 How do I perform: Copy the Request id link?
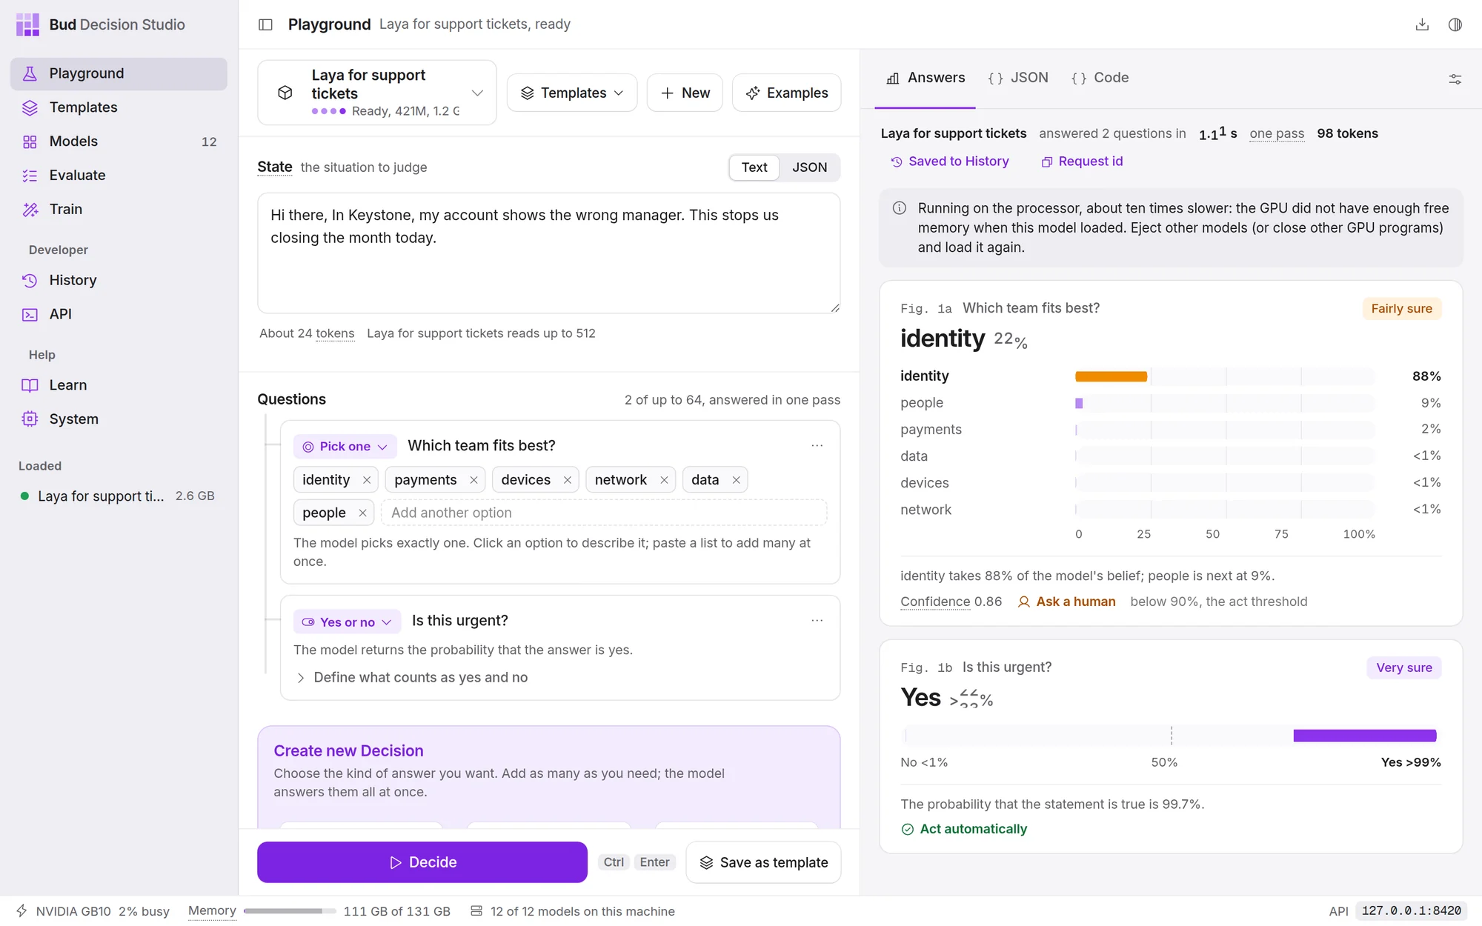[1082, 161]
